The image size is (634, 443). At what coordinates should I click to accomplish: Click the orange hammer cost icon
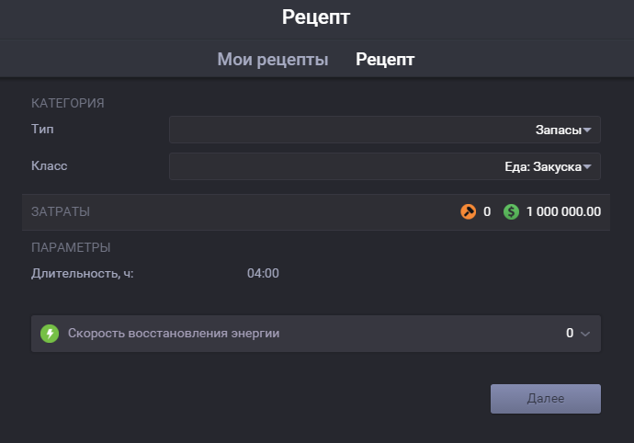pos(469,211)
